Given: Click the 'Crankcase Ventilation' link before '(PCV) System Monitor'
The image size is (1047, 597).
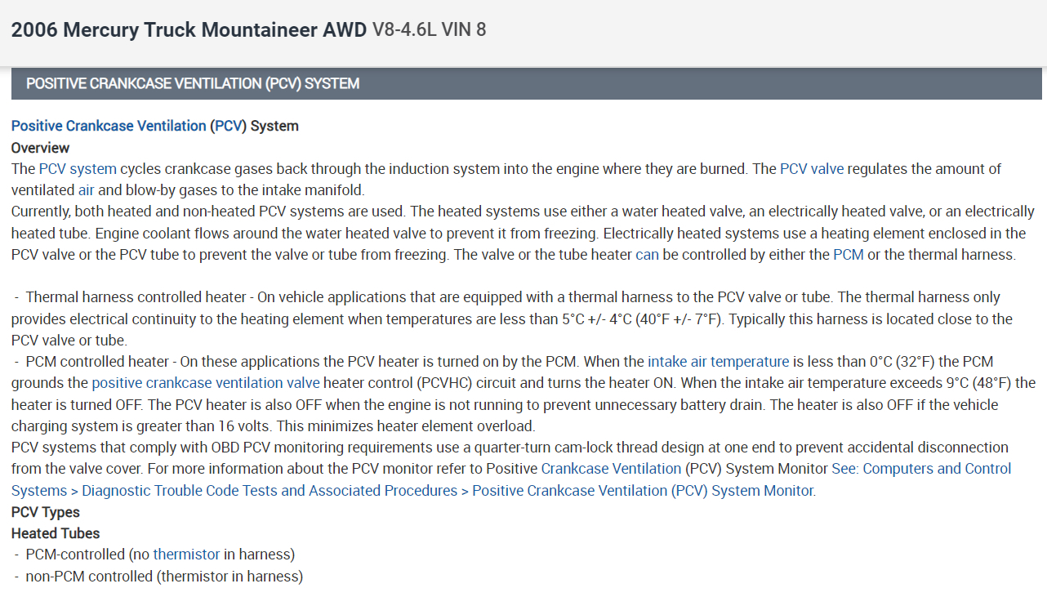Looking at the screenshot, I should pyautogui.click(x=611, y=469).
